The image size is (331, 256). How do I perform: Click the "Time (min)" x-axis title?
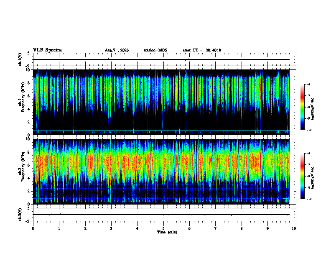click(167, 232)
